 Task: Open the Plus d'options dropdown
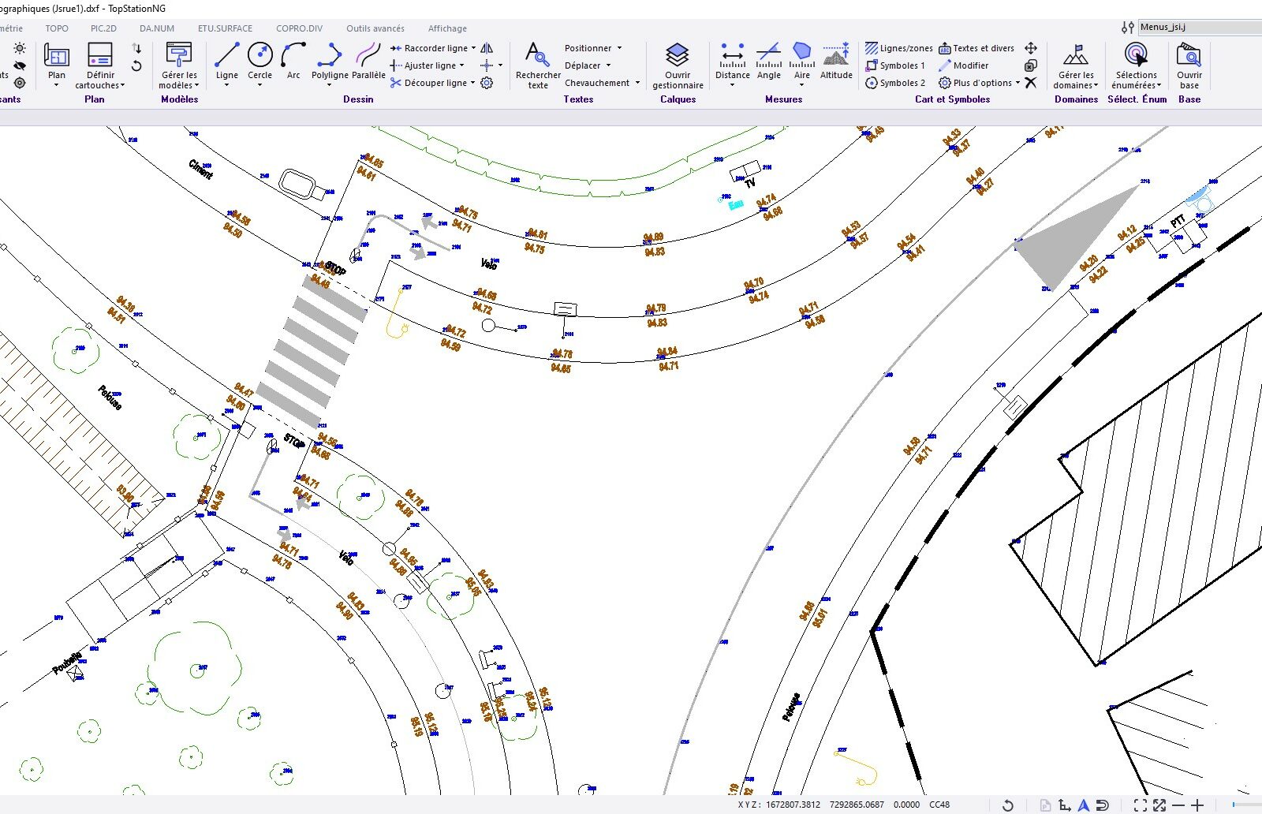click(x=1017, y=83)
